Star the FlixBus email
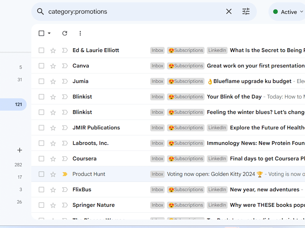Viewport: 305px width, 228px height. click(x=53, y=190)
